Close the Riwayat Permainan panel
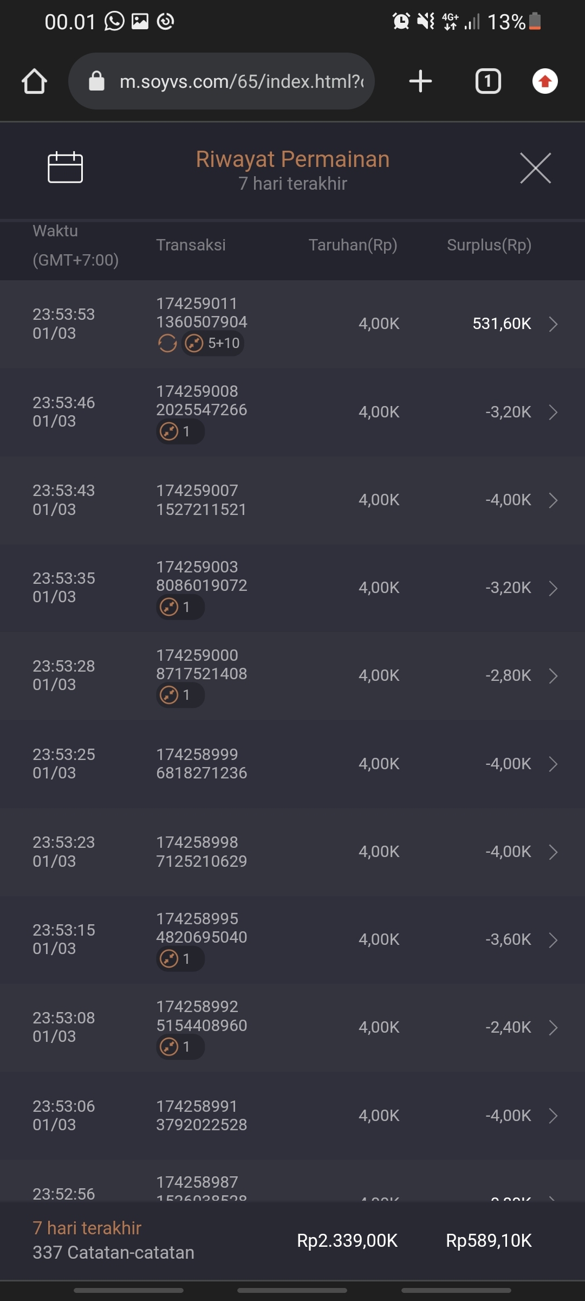585x1301 pixels. (x=535, y=168)
